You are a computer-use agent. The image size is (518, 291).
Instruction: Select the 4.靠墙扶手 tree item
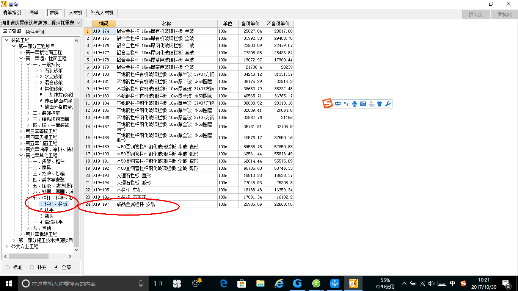[51, 222]
